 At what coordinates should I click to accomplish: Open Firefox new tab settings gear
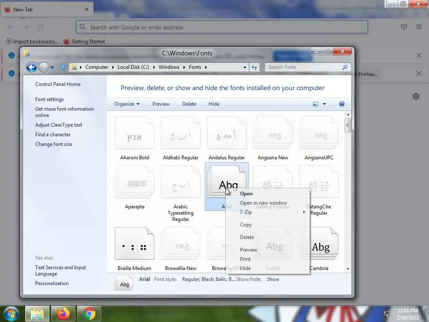click(x=416, y=96)
